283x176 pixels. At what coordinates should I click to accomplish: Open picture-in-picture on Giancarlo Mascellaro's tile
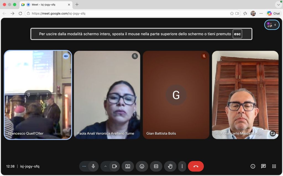[272, 133]
